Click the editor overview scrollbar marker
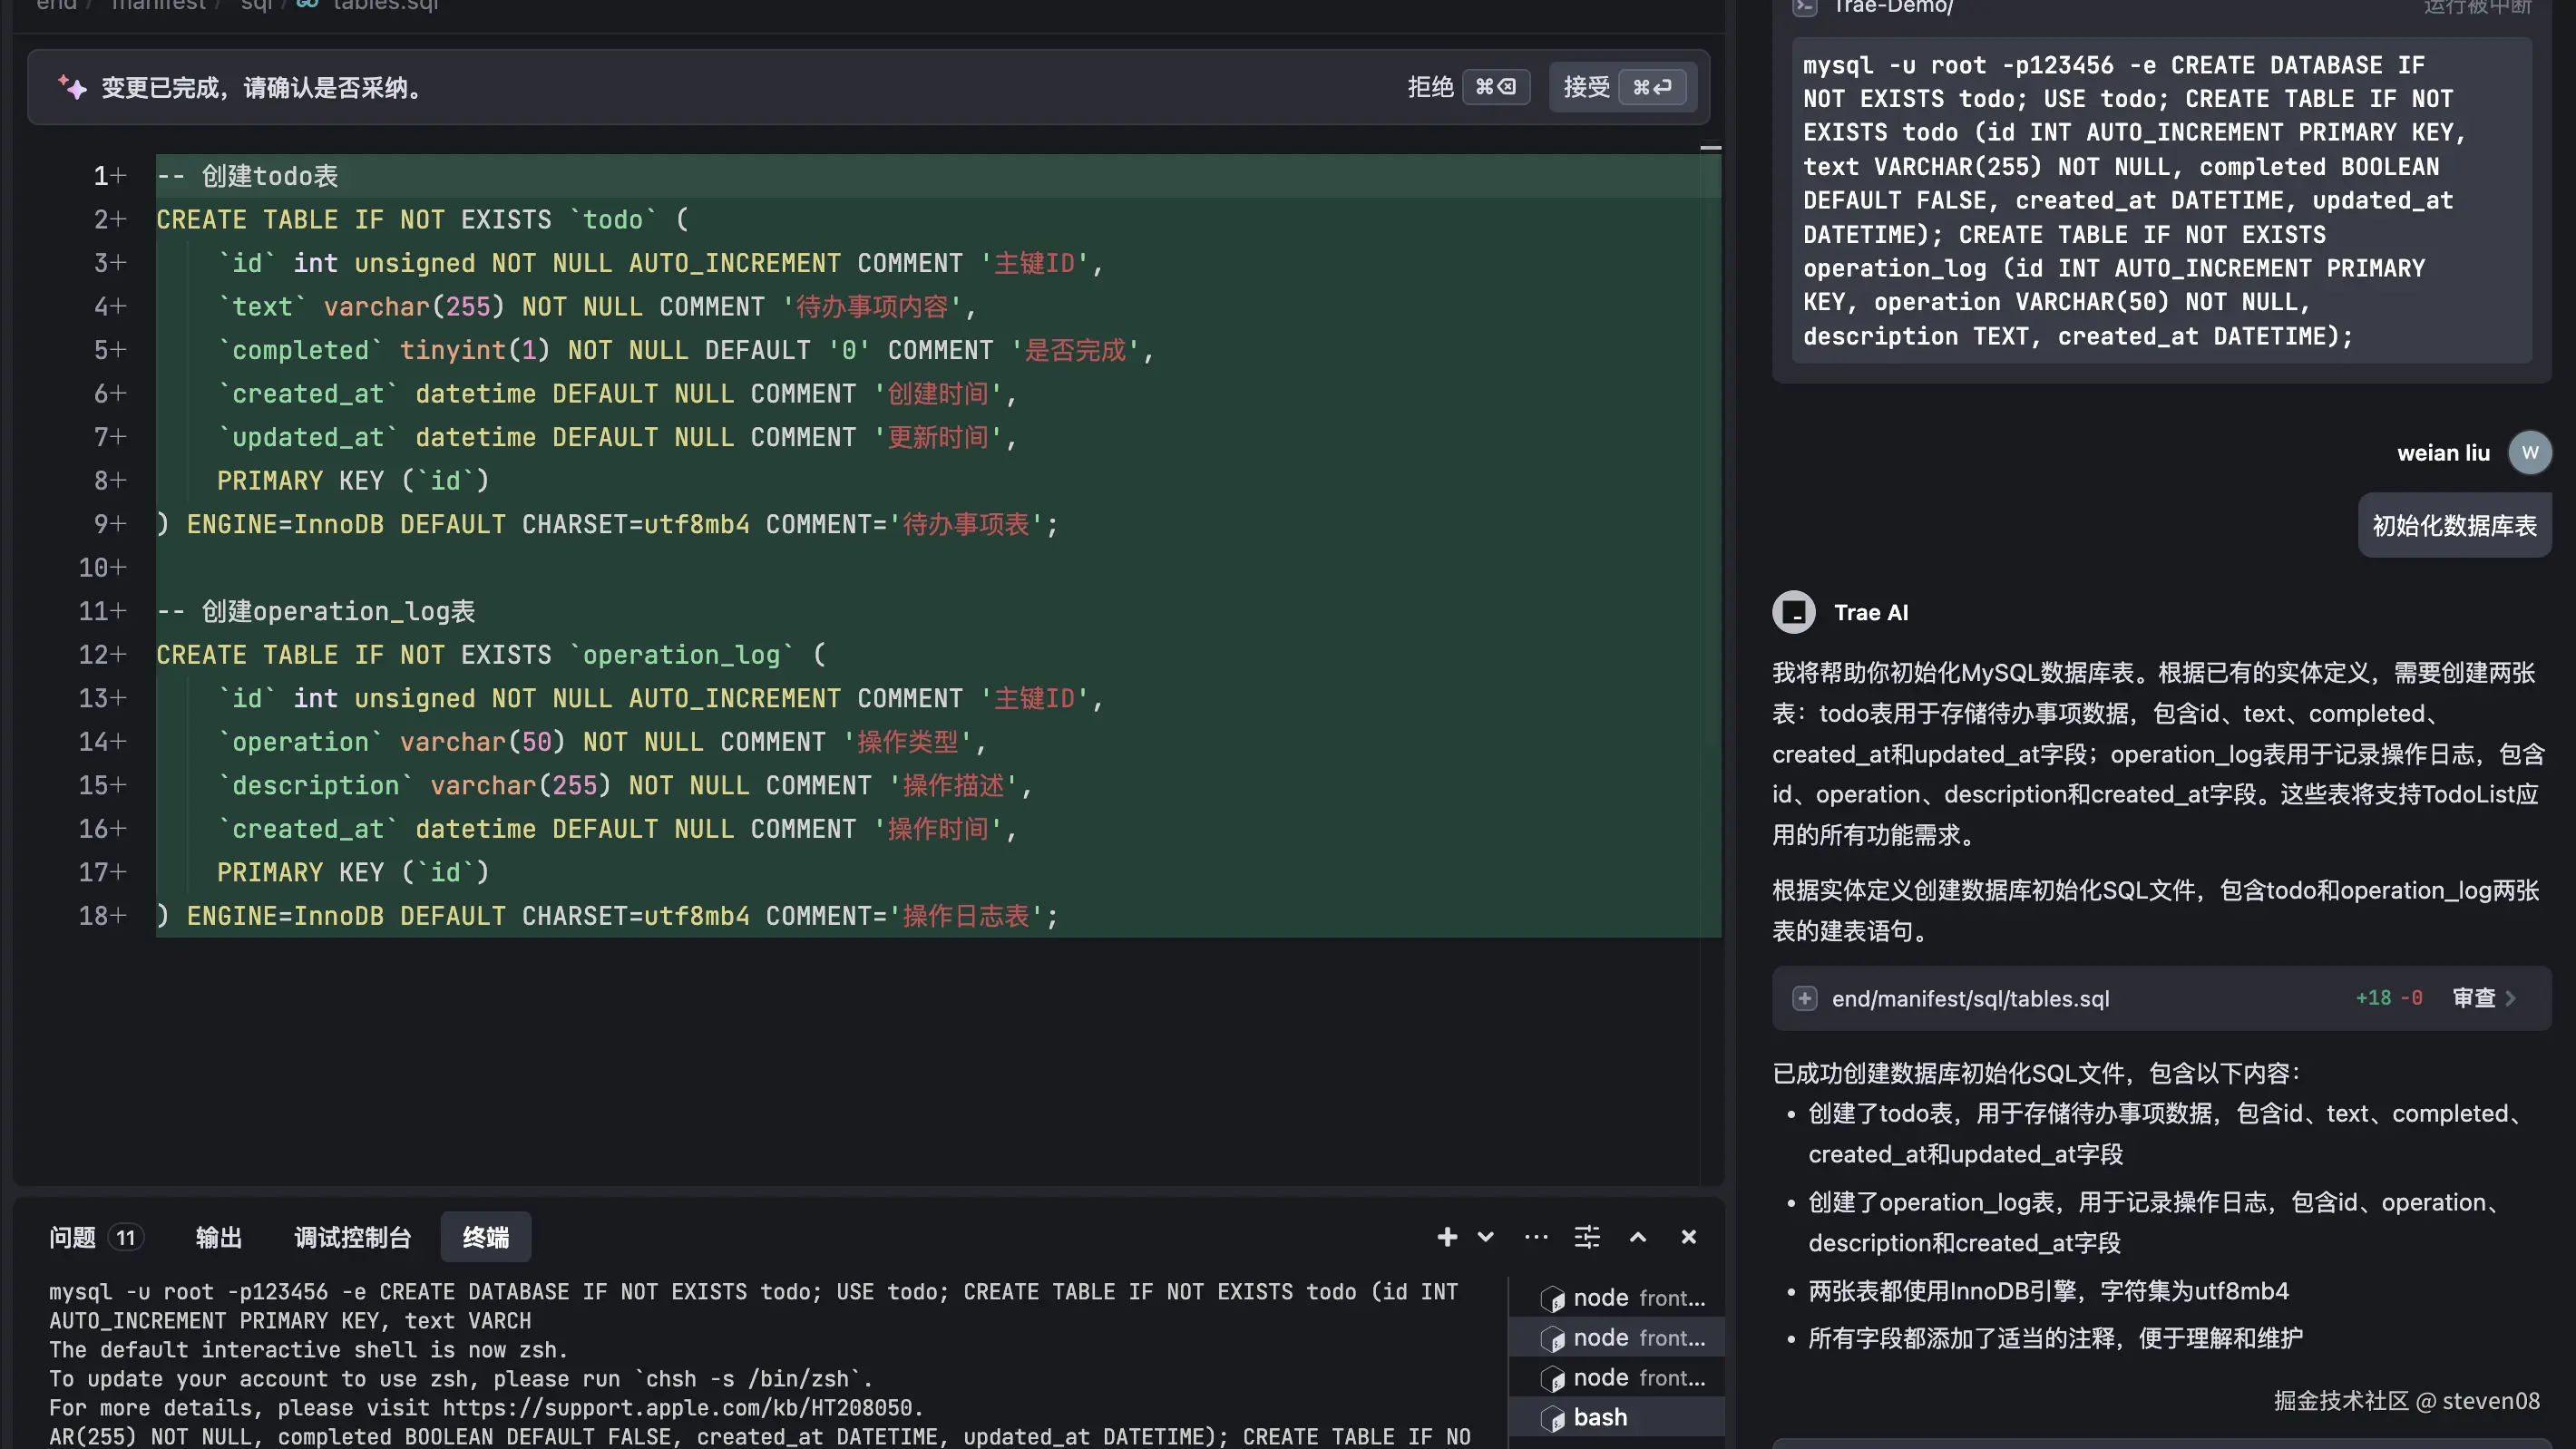Viewport: 2576px width, 1449px height. 1710,148
